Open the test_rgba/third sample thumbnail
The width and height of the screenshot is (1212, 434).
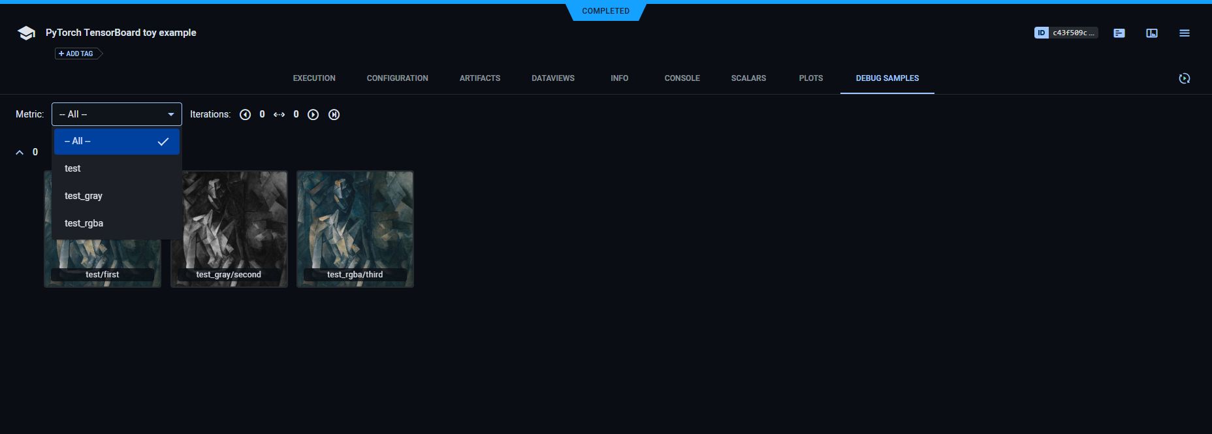click(355, 229)
